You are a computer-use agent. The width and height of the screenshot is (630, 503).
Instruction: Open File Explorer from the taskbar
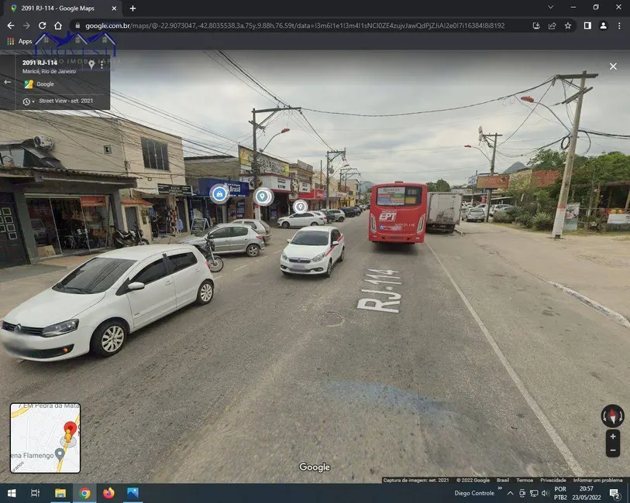click(60, 493)
